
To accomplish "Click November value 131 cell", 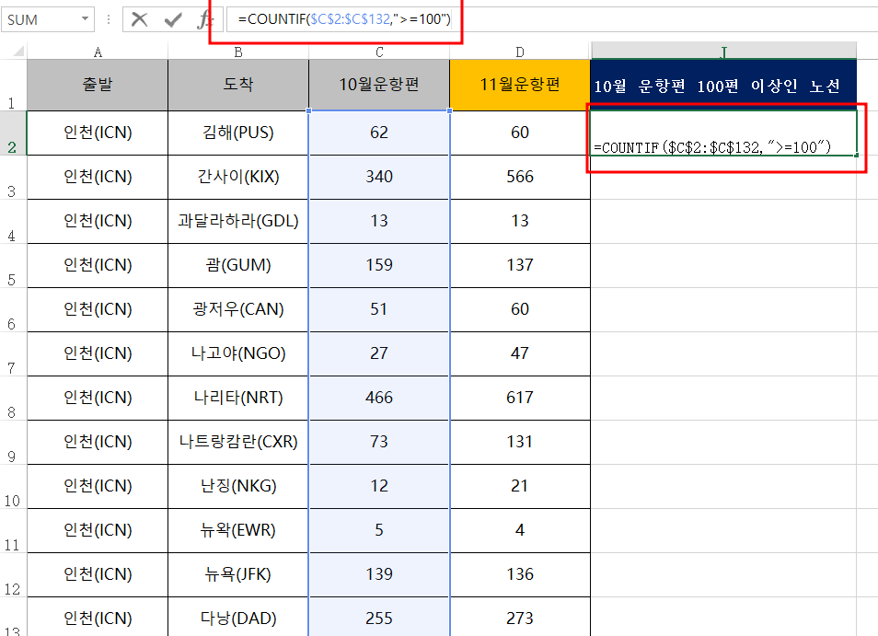I will (x=520, y=443).
